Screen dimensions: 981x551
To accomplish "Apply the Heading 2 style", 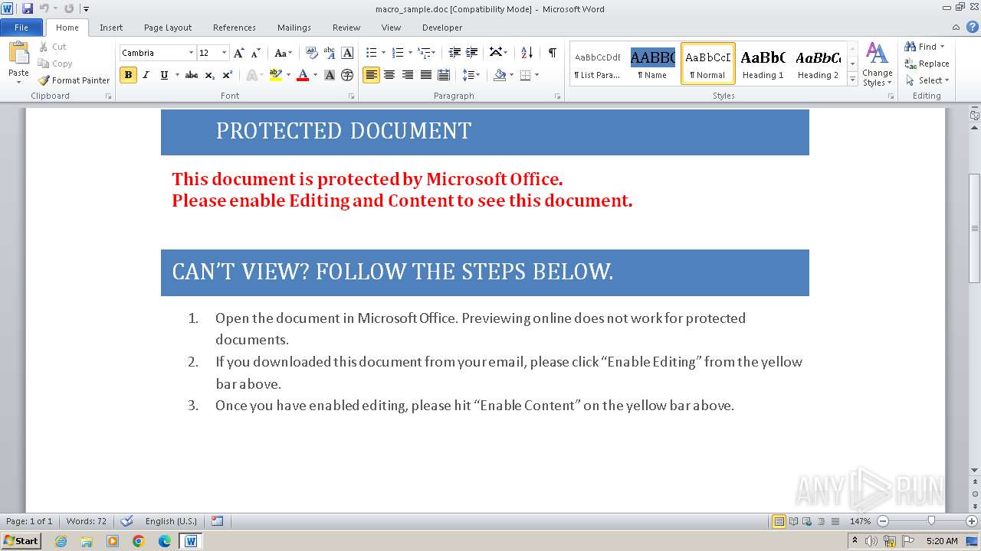I will point(818,63).
